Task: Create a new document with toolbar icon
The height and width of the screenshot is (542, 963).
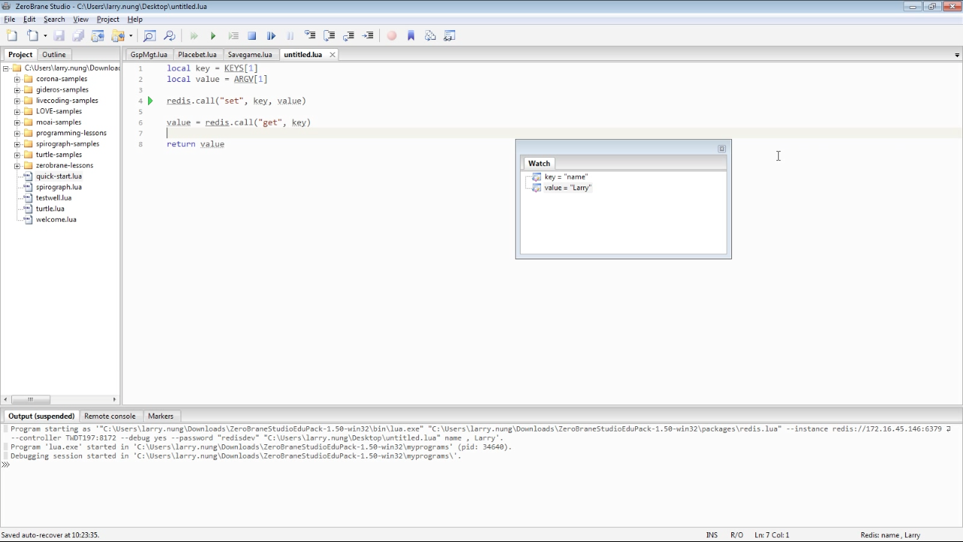Action: [x=12, y=35]
